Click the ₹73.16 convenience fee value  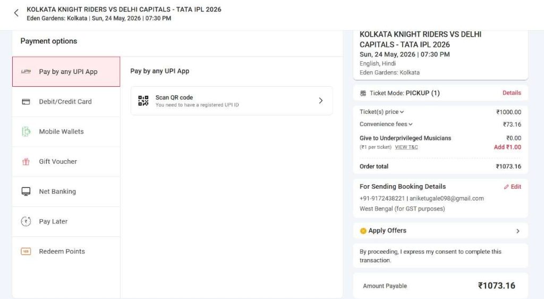(x=512, y=124)
